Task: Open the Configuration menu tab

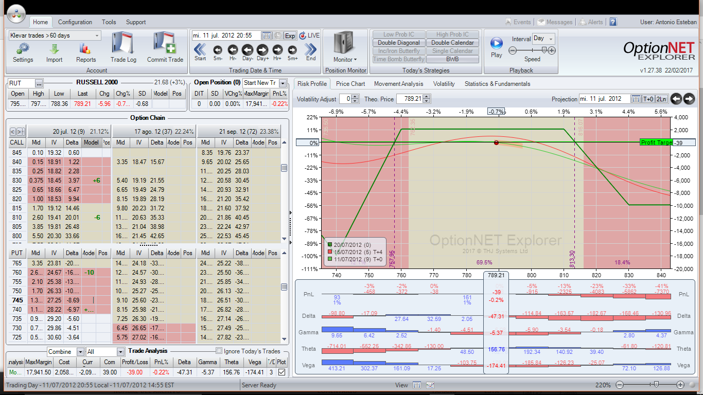Action: click(x=75, y=22)
